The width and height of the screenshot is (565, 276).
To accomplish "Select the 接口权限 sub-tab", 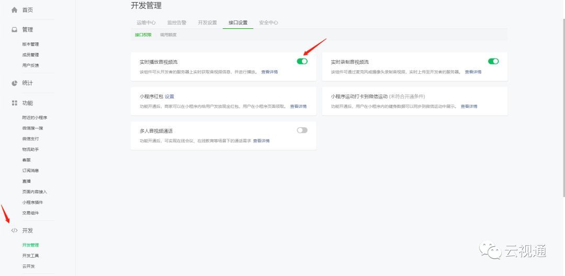I will (x=143, y=35).
